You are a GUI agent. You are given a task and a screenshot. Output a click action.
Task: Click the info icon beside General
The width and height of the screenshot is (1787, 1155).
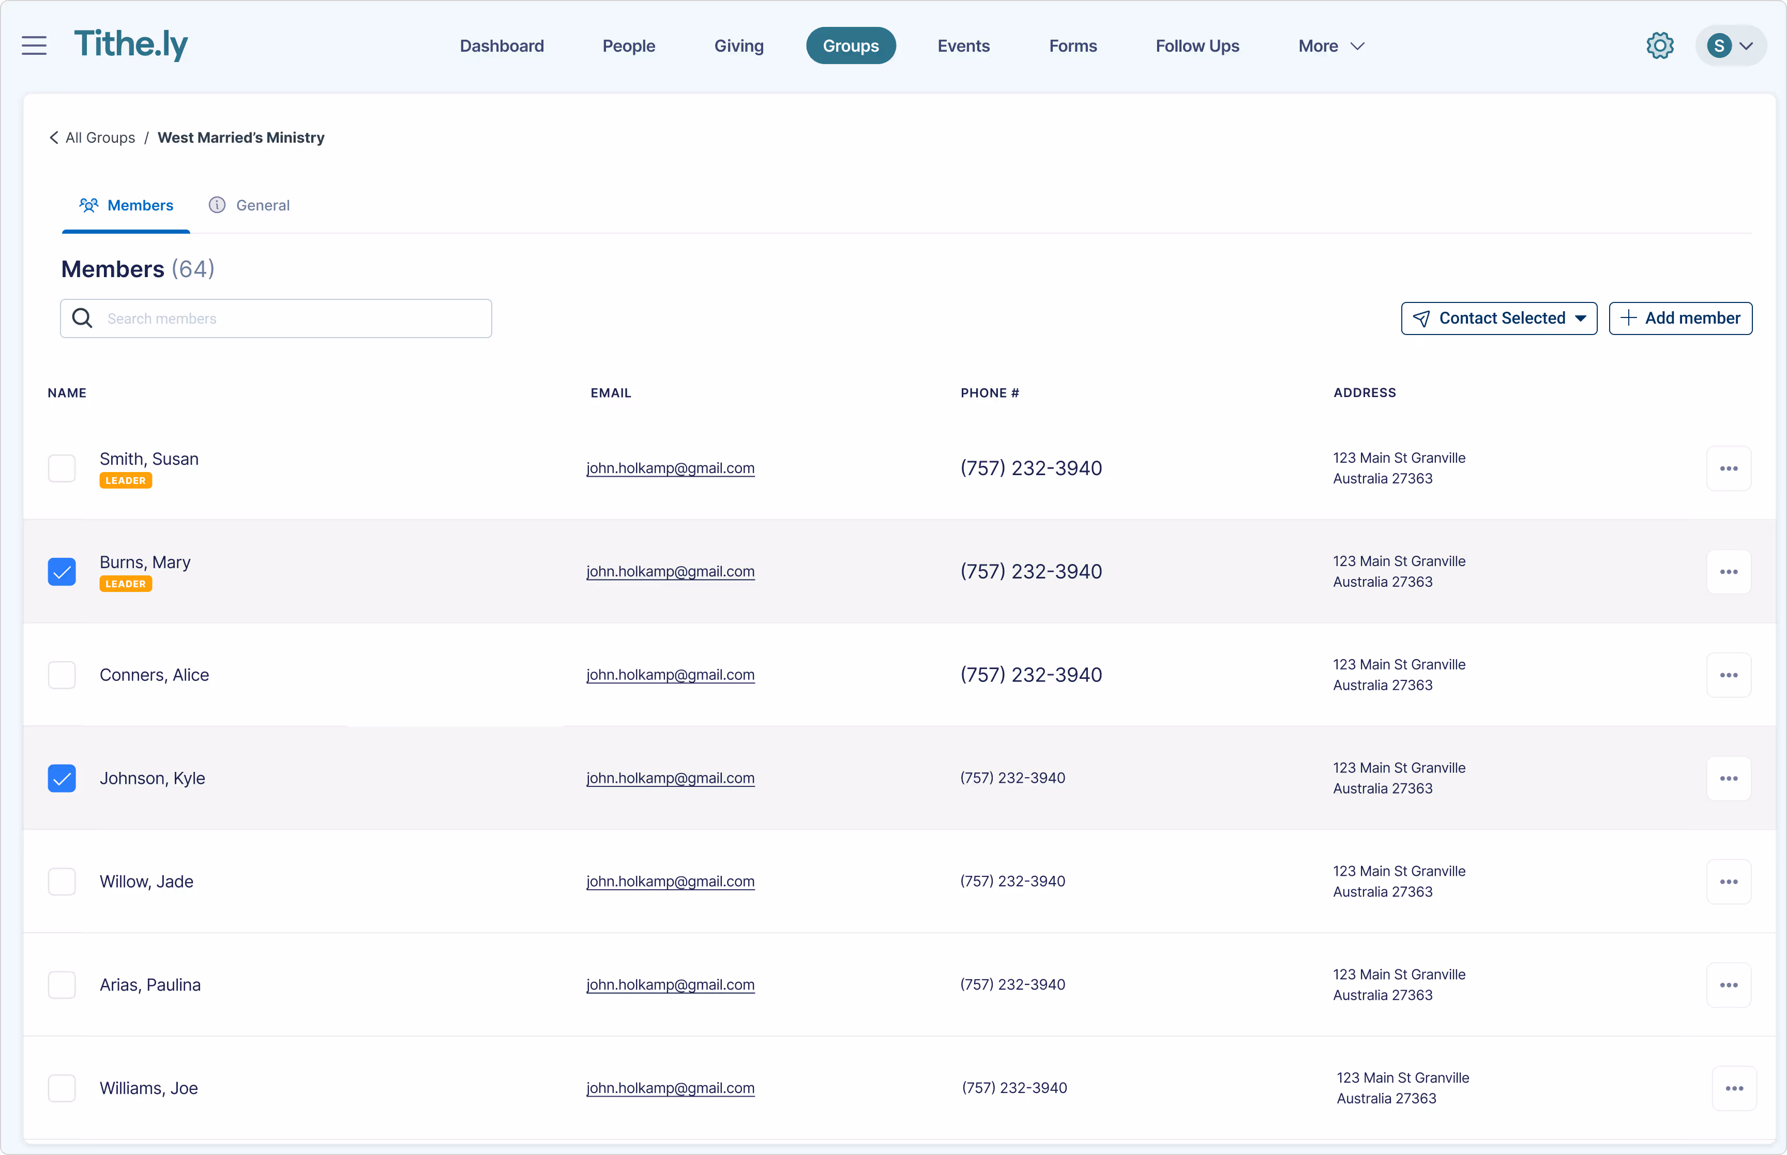click(x=217, y=205)
